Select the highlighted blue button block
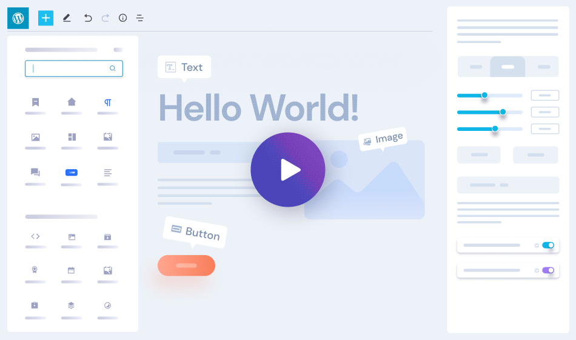This screenshot has width=576, height=340. coord(72,172)
